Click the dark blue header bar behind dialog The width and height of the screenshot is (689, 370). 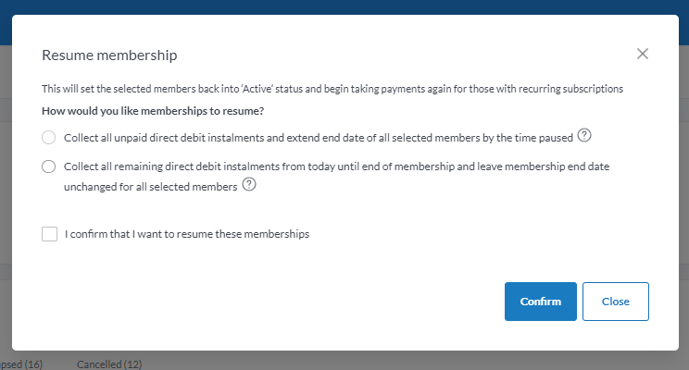coord(344,6)
